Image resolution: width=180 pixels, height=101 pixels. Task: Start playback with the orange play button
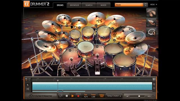[73, 96]
